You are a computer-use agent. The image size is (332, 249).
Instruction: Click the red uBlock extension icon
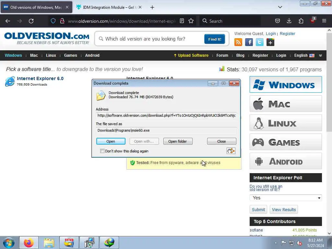pos(313,20)
